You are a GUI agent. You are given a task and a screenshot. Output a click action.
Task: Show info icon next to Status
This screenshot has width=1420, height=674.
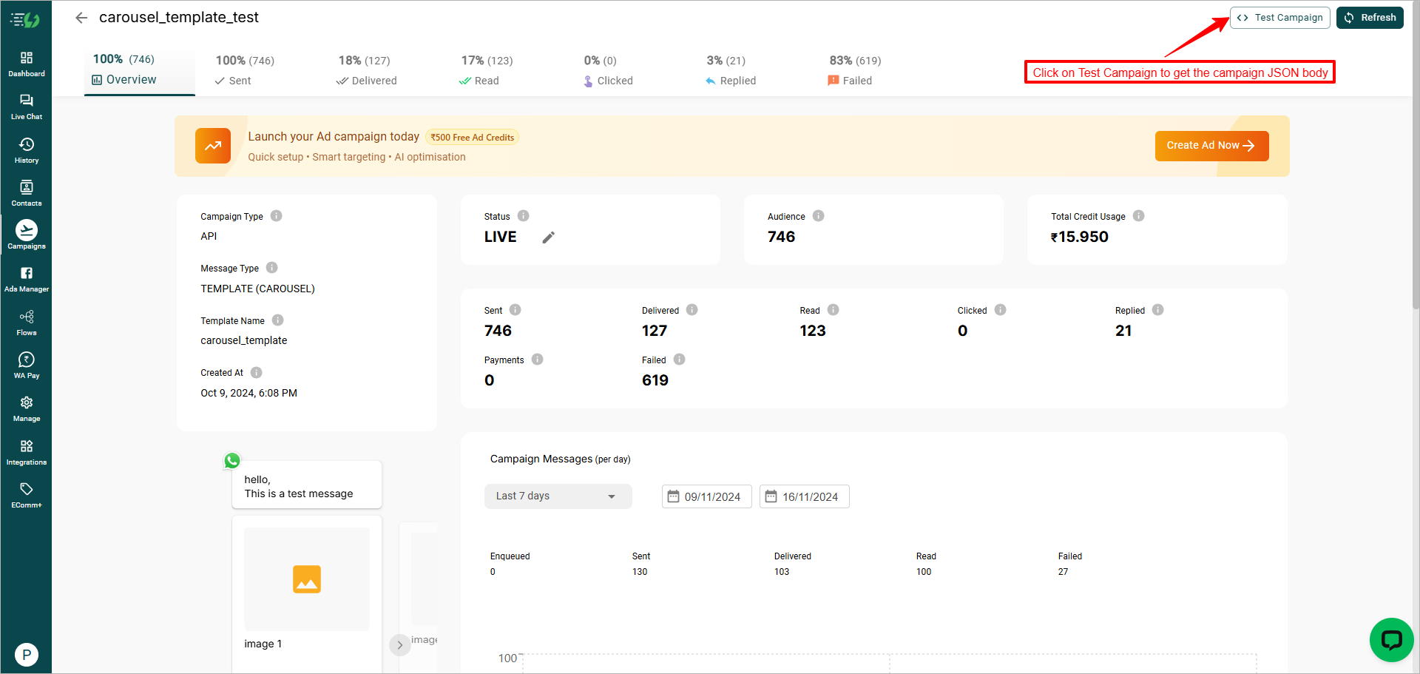tap(523, 216)
